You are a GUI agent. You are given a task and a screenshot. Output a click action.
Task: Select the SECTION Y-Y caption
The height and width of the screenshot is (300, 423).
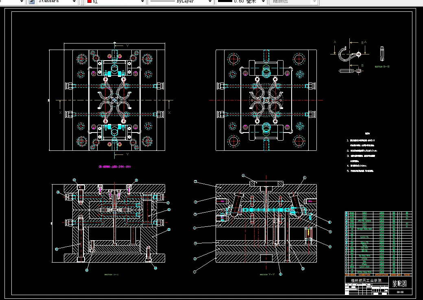[267, 274]
